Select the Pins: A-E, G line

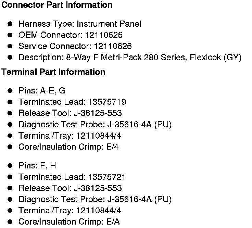tap(42, 91)
